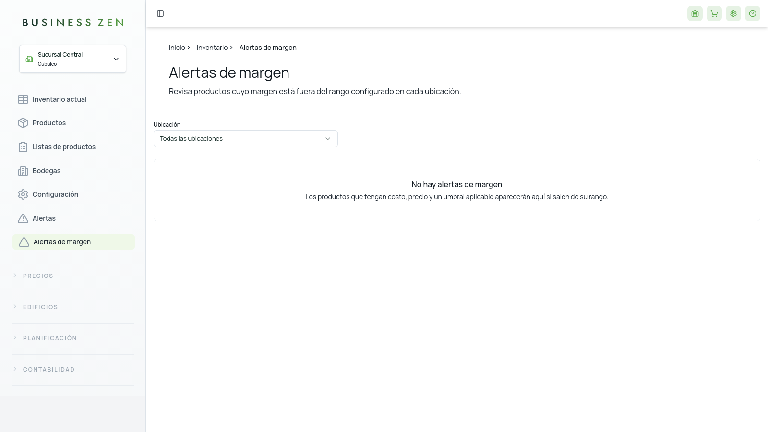The image size is (768, 432).
Task: Open the shopping cart icon
Action: click(714, 13)
